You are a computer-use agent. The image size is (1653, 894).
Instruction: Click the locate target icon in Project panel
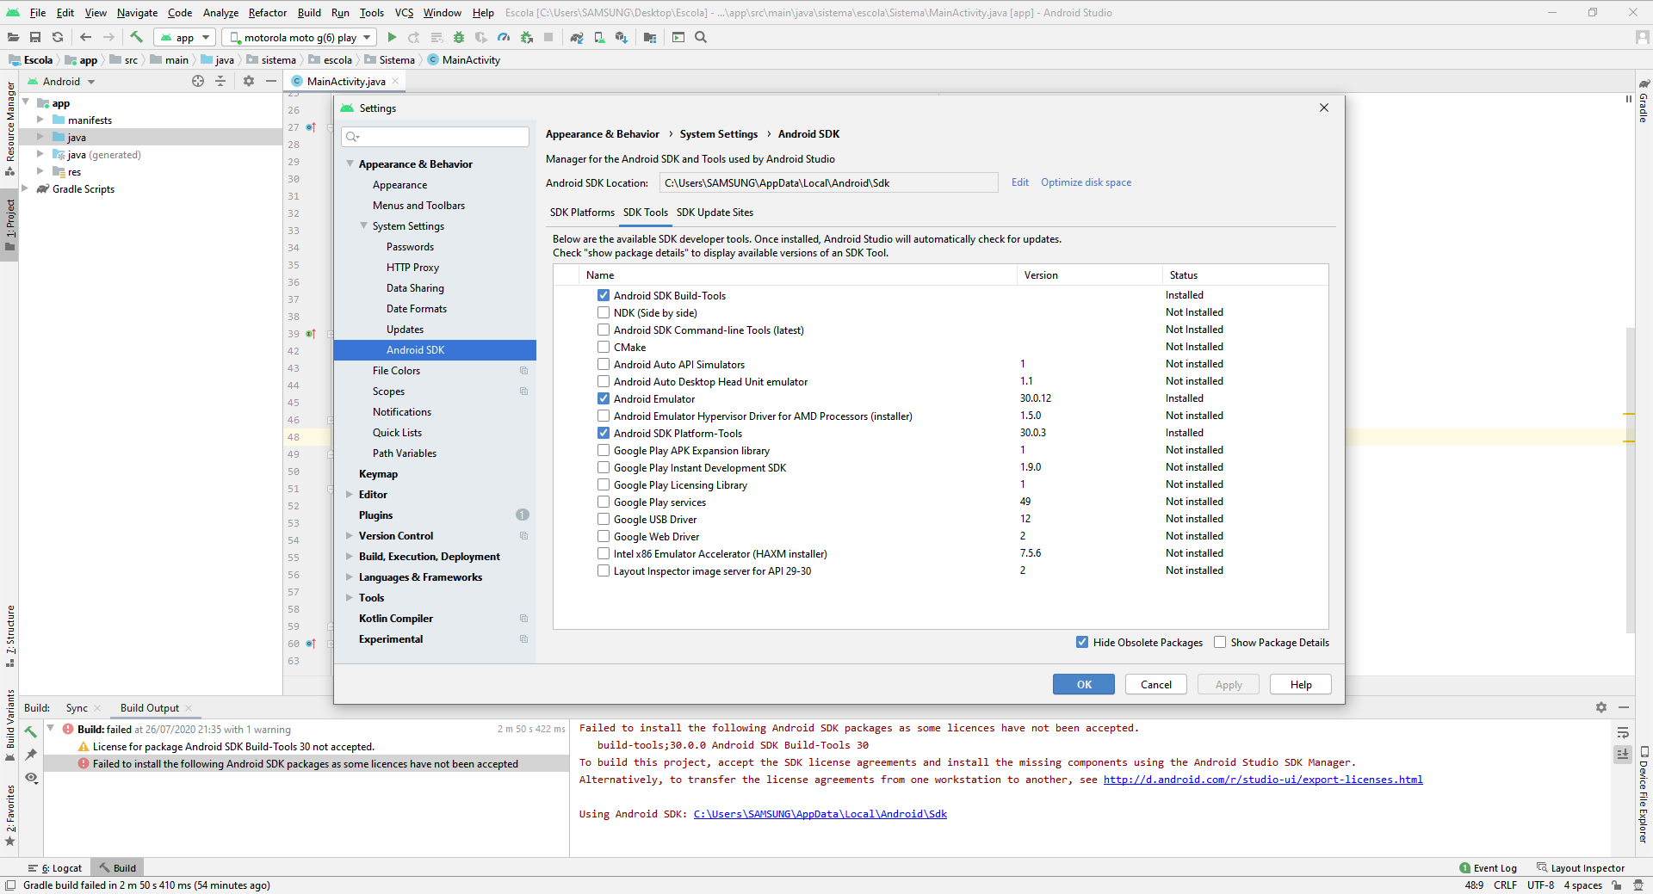point(198,81)
